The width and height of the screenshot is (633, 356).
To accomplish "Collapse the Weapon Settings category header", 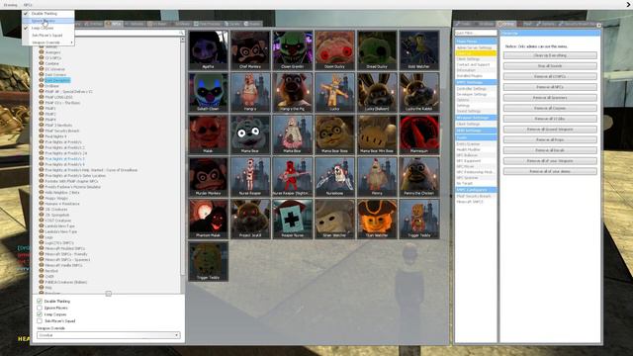I will (x=476, y=118).
